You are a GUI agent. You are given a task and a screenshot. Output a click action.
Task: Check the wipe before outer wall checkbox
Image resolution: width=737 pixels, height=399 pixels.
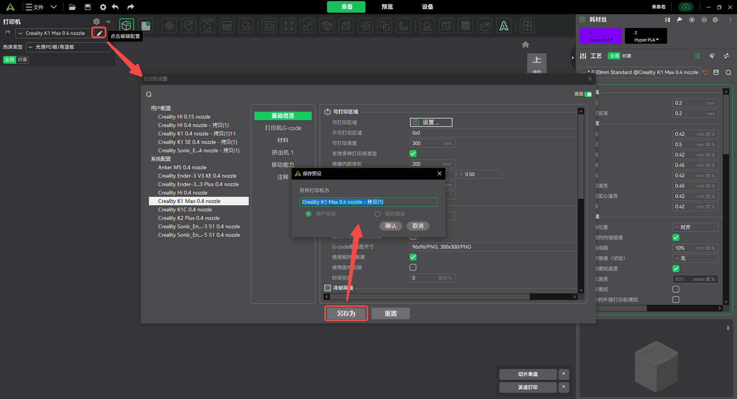(x=676, y=300)
